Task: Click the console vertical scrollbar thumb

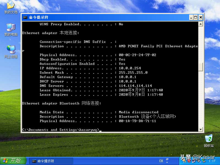Action: tap(201, 67)
